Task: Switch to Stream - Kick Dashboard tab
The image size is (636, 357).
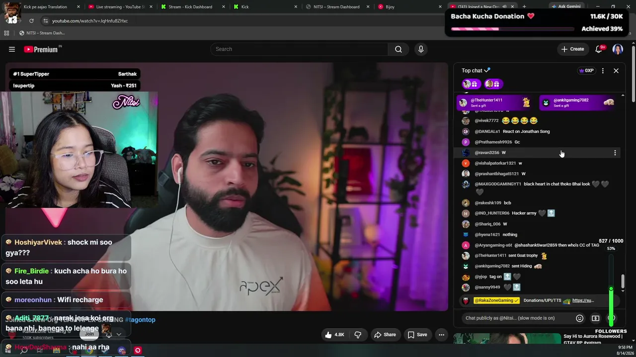Action: point(194,7)
